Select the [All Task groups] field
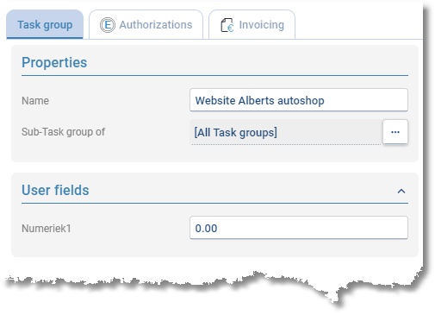The height and width of the screenshot is (315, 435). [x=286, y=132]
